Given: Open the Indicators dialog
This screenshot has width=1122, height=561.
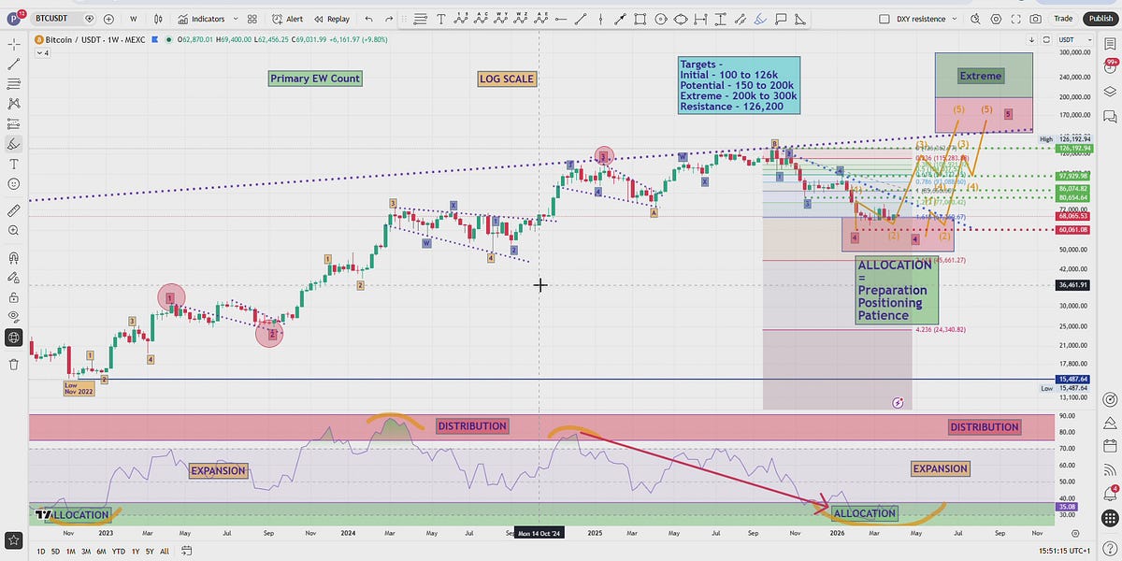Looking at the screenshot, I should 201,18.
